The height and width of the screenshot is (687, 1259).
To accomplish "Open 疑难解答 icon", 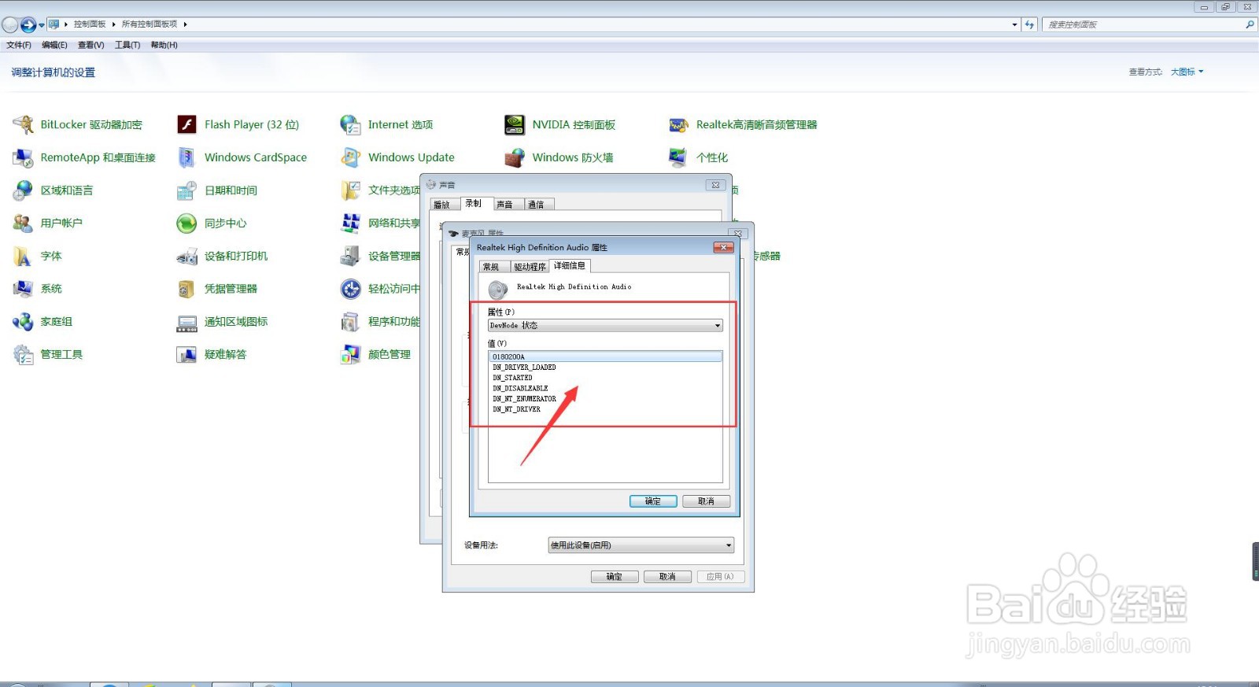I will tap(186, 355).
